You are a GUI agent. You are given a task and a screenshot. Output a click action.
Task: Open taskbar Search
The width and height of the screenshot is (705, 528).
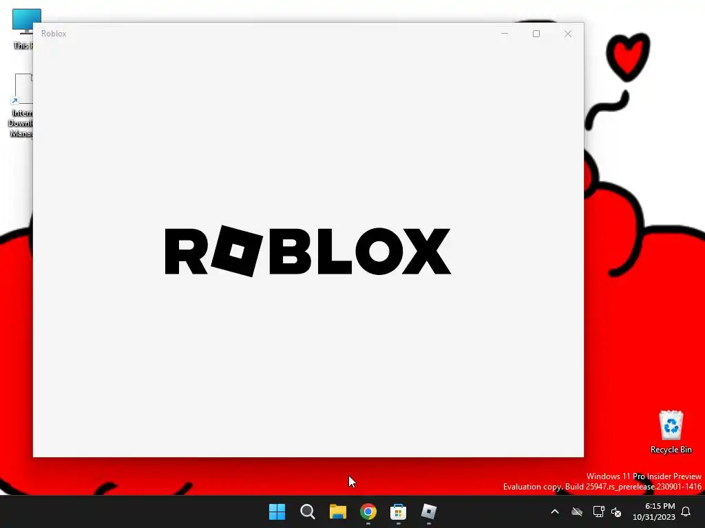point(308,511)
